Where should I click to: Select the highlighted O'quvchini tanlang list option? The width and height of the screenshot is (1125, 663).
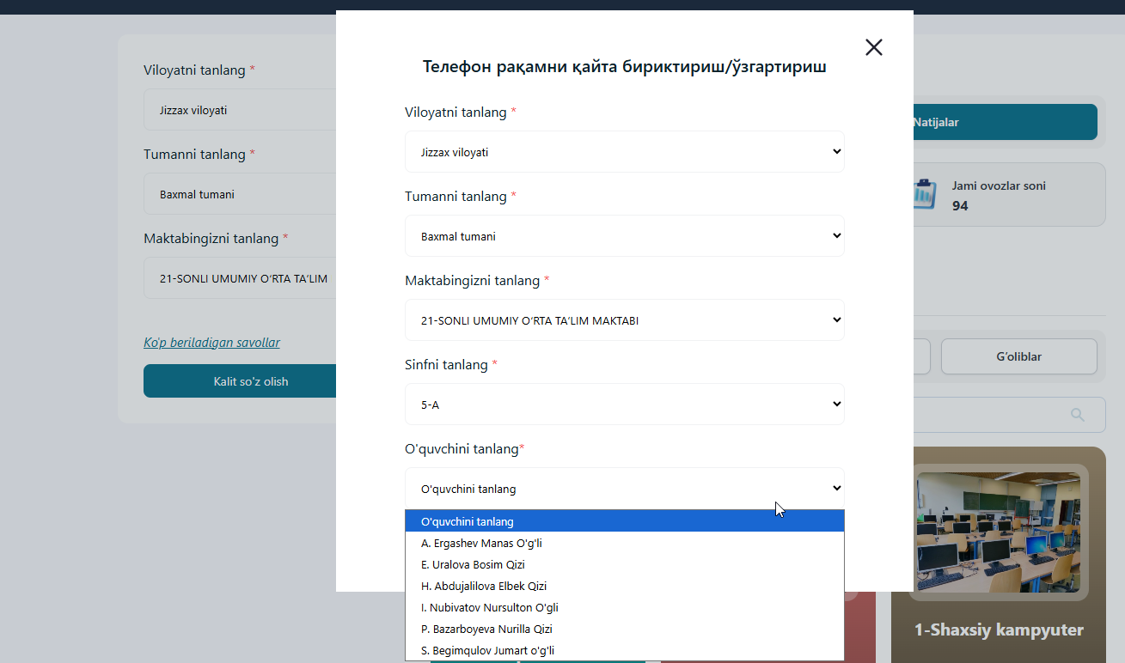tap(625, 521)
